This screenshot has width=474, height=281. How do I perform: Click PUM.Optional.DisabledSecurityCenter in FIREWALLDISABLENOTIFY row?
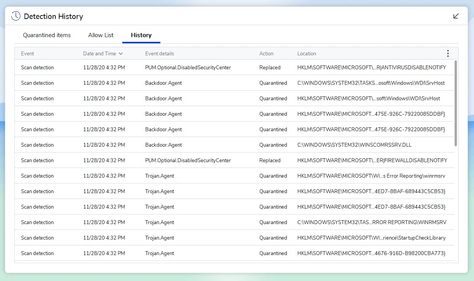tap(188, 160)
